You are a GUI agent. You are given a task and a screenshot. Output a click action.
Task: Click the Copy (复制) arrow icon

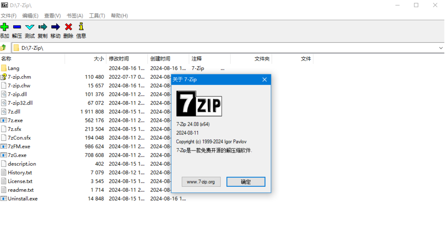(x=43, y=27)
